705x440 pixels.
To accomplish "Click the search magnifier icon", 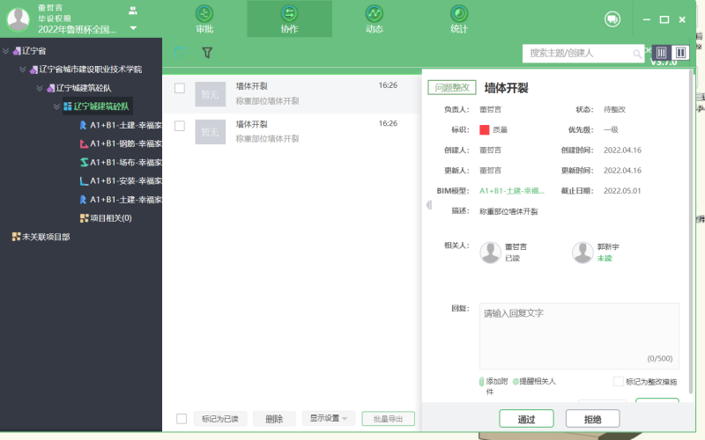I will [636, 55].
